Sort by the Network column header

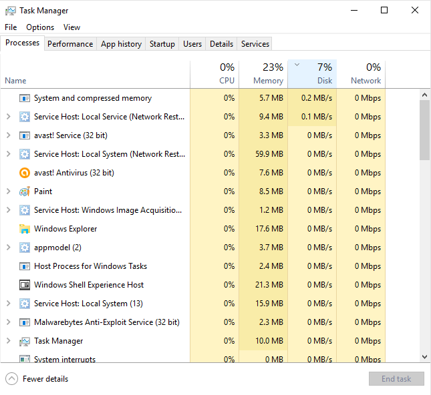(361, 74)
